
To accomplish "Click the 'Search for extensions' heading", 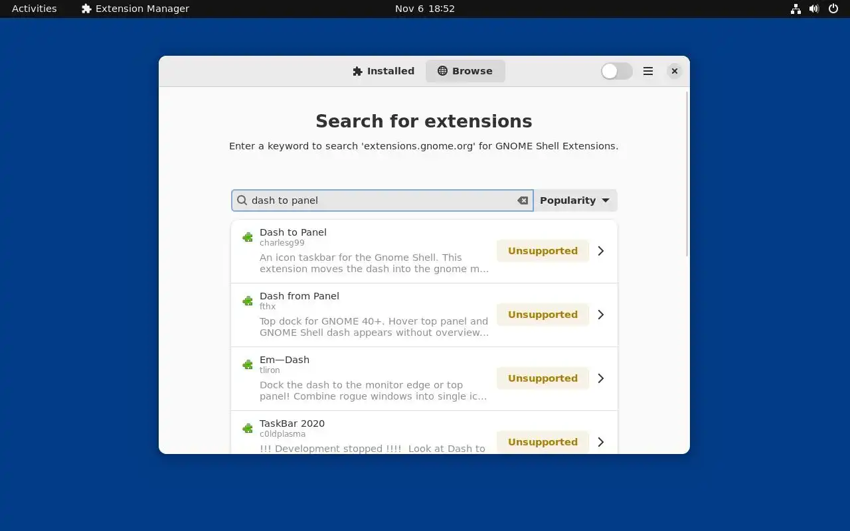I will 424,121.
